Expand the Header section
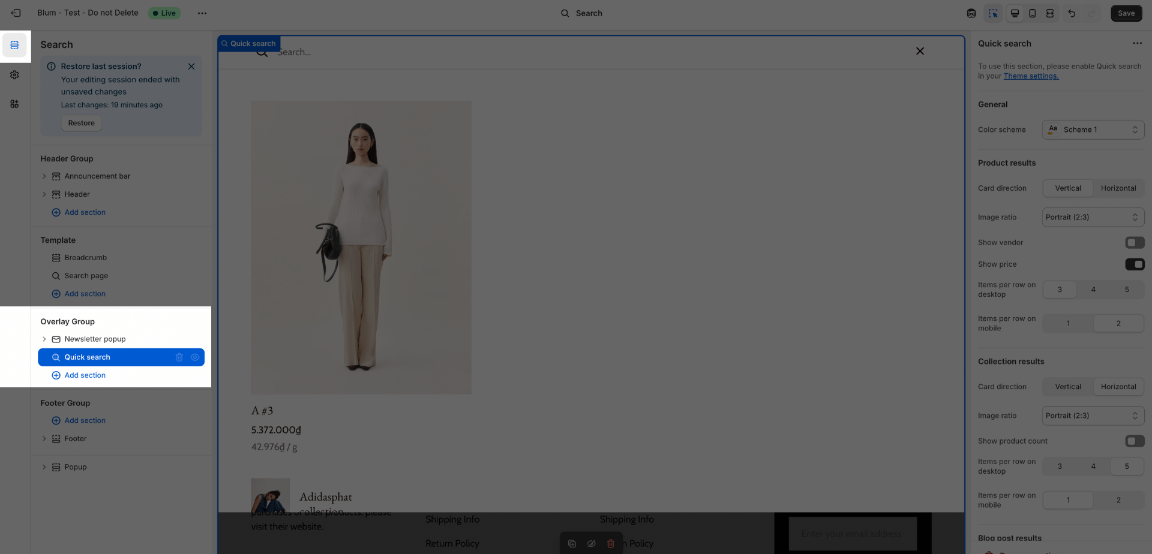 (44, 194)
